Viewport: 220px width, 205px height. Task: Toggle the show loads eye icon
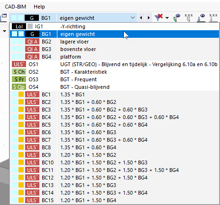(201, 17)
